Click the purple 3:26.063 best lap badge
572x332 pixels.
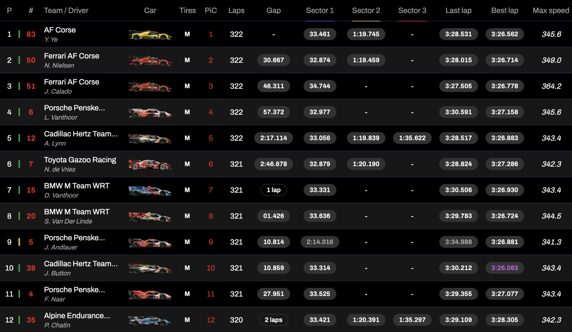pyautogui.click(x=504, y=268)
